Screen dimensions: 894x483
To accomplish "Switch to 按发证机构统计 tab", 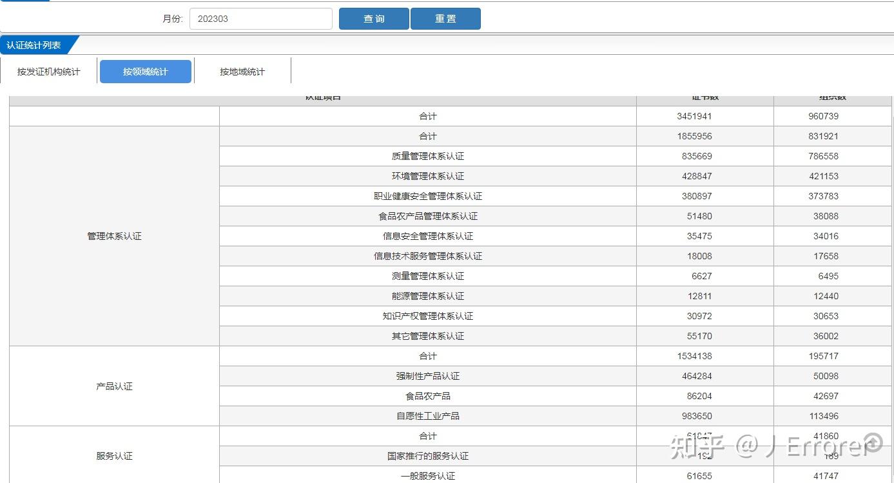I will (49, 72).
